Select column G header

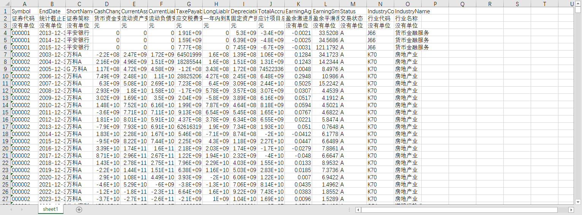click(189, 4)
